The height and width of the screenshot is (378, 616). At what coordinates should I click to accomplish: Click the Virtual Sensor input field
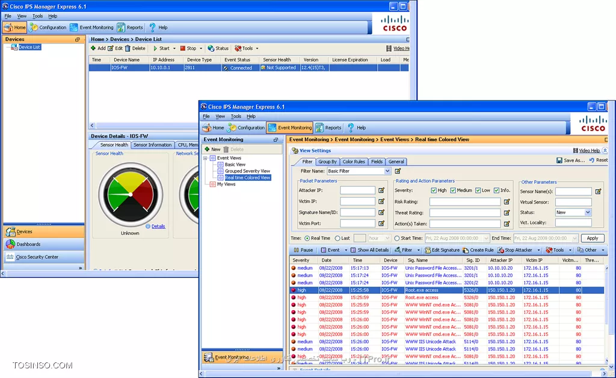point(573,202)
